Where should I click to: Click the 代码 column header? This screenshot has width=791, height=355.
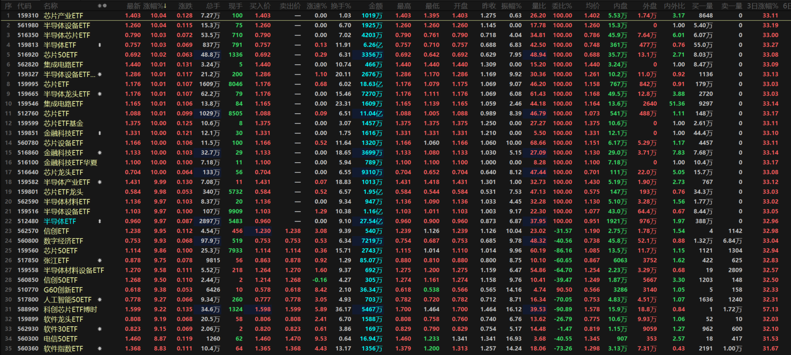tap(24, 6)
